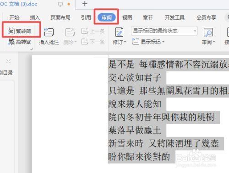Click the 审阅 pane magnifier icon
Image resolution: width=229 pixels, height=173 pixels.
coord(208,32)
